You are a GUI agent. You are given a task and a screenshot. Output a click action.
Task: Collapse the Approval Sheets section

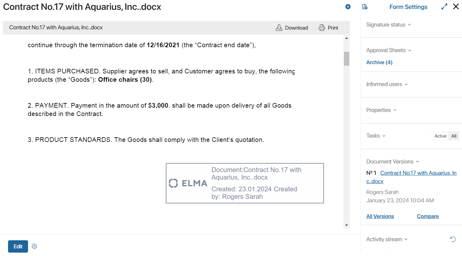(389, 50)
